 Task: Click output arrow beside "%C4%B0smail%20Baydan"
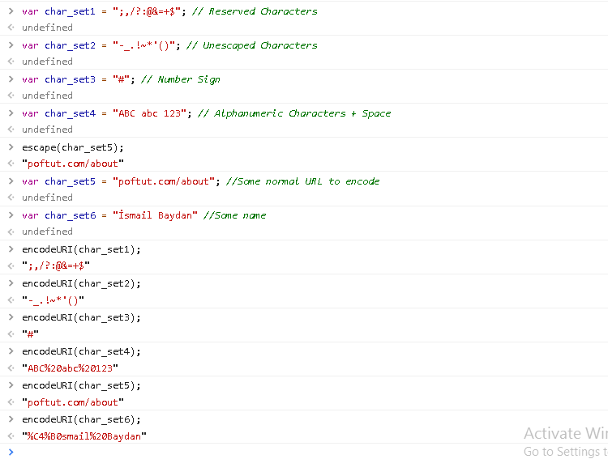[x=11, y=436]
